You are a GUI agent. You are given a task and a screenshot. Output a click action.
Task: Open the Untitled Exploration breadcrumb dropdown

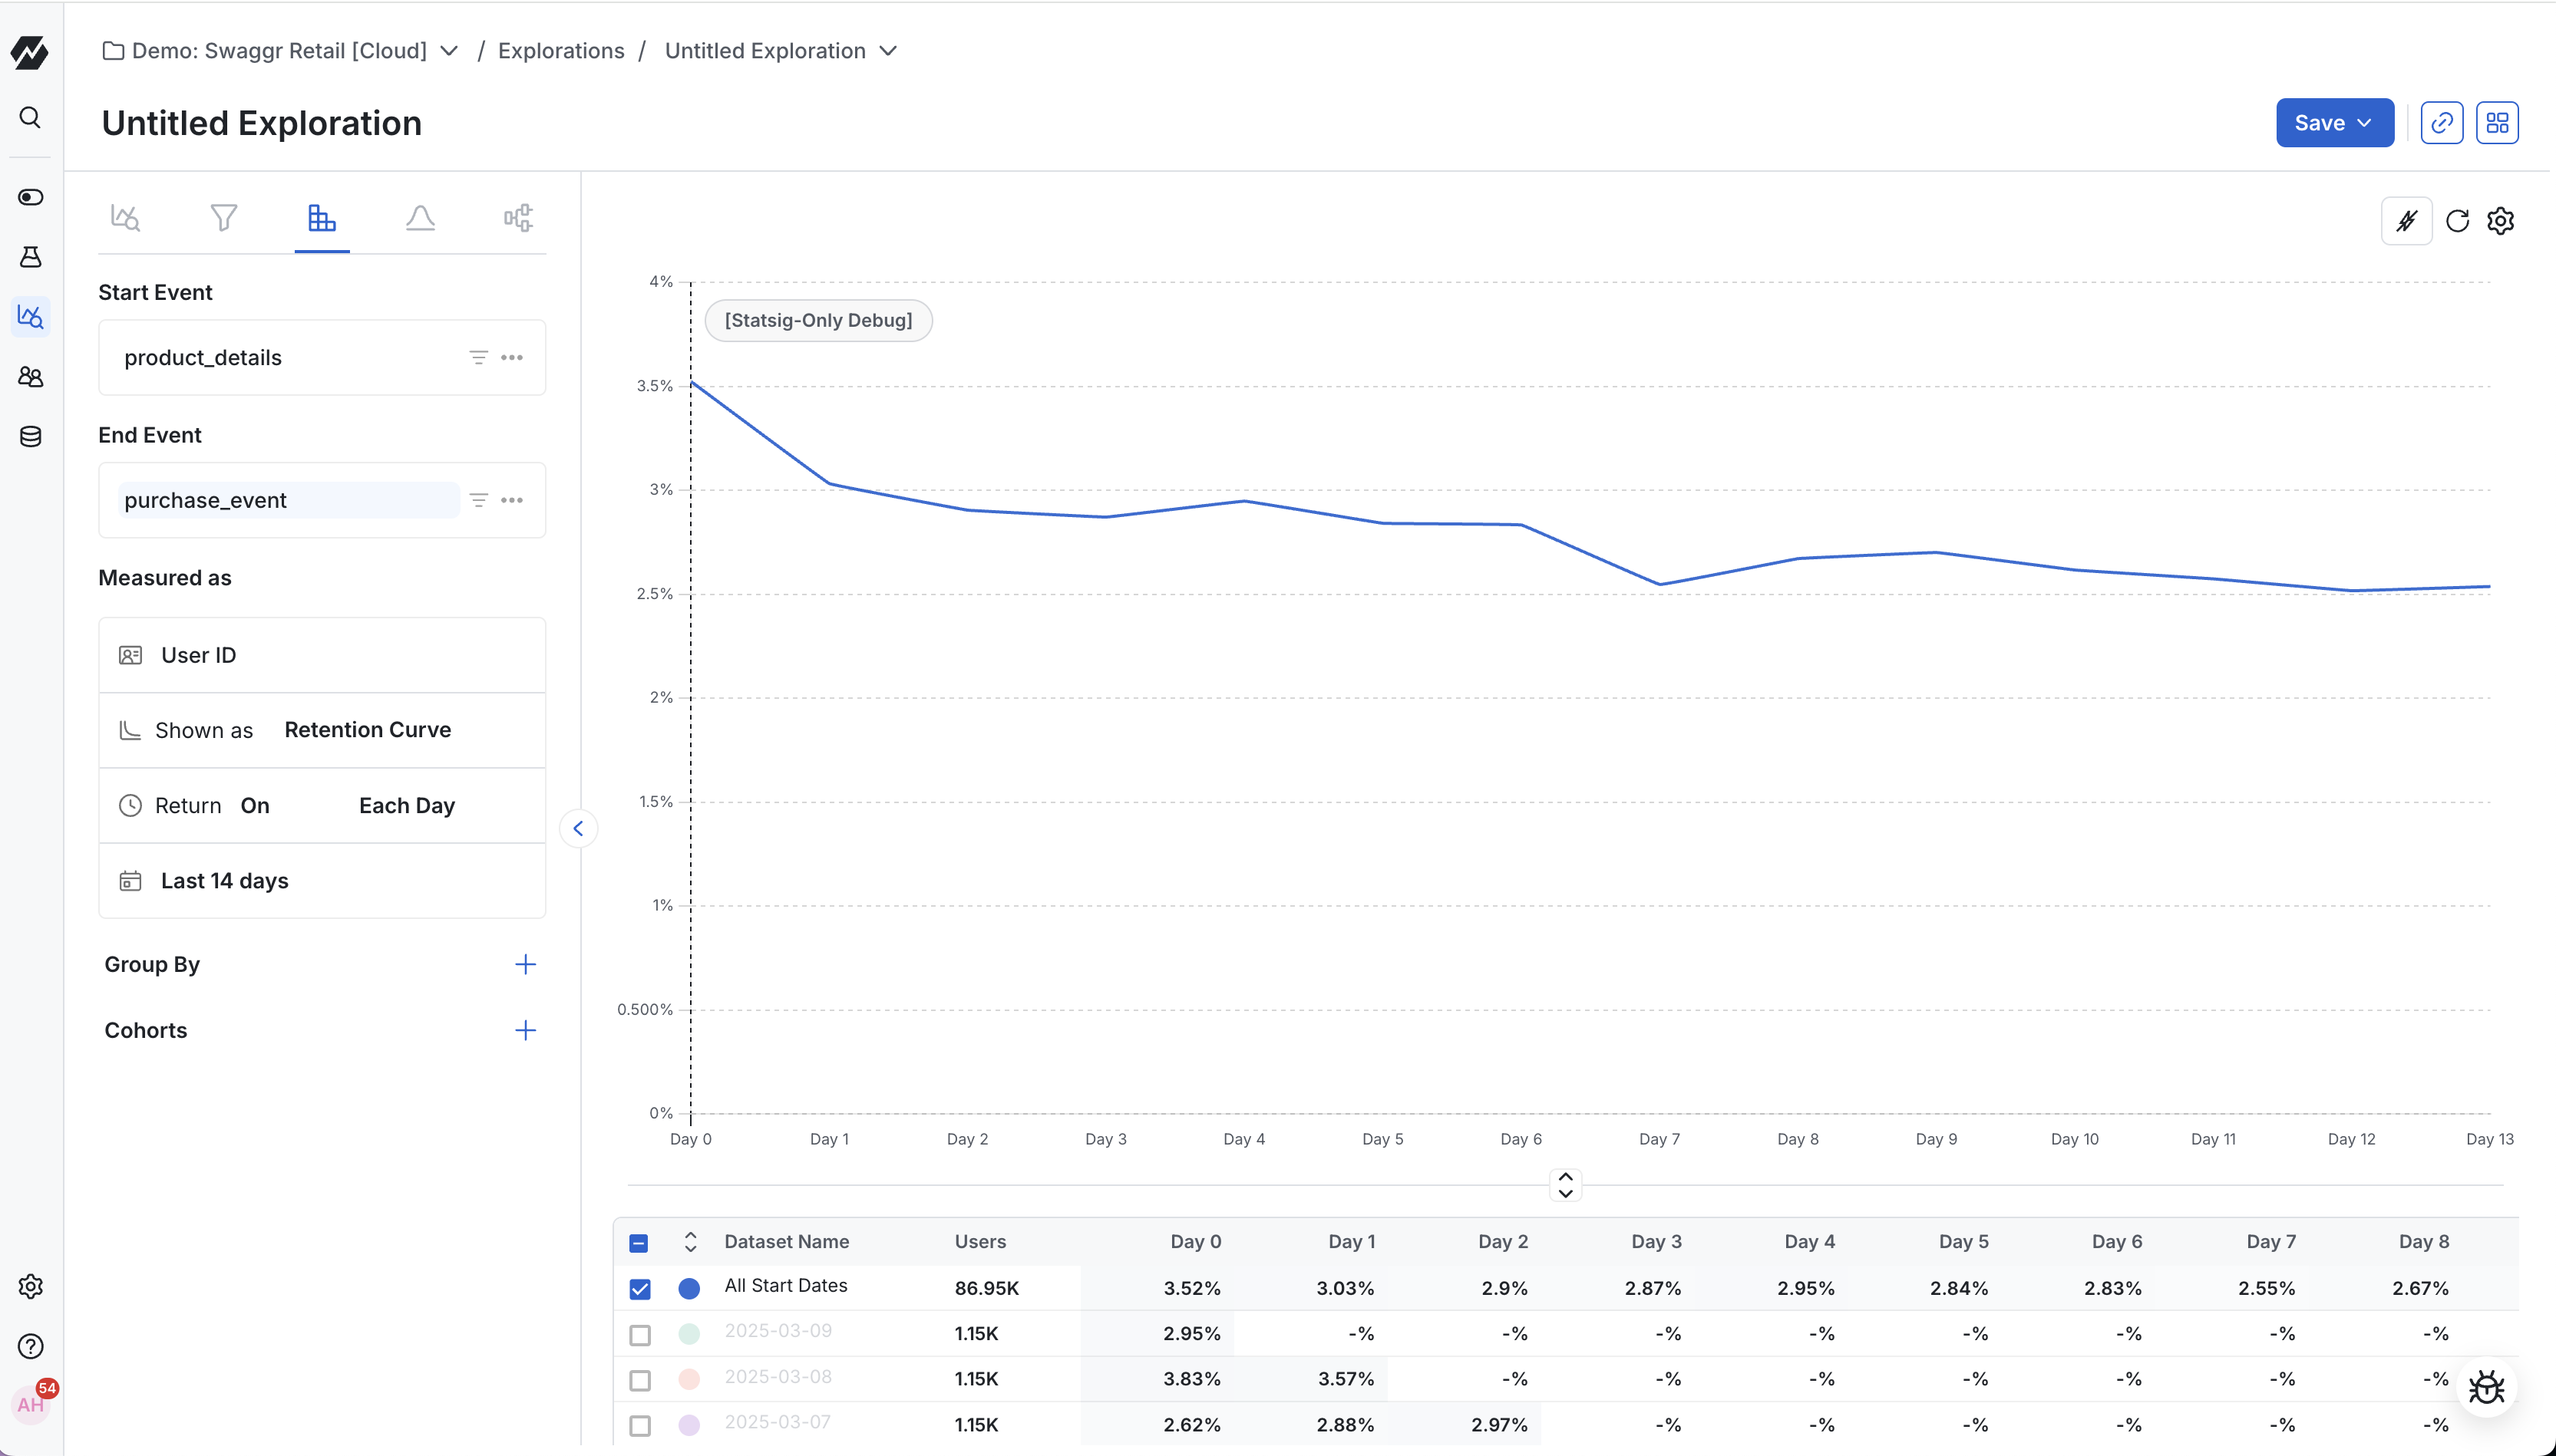tap(887, 50)
